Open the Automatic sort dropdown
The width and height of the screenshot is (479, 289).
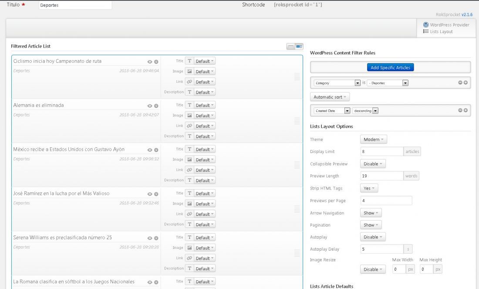330,97
